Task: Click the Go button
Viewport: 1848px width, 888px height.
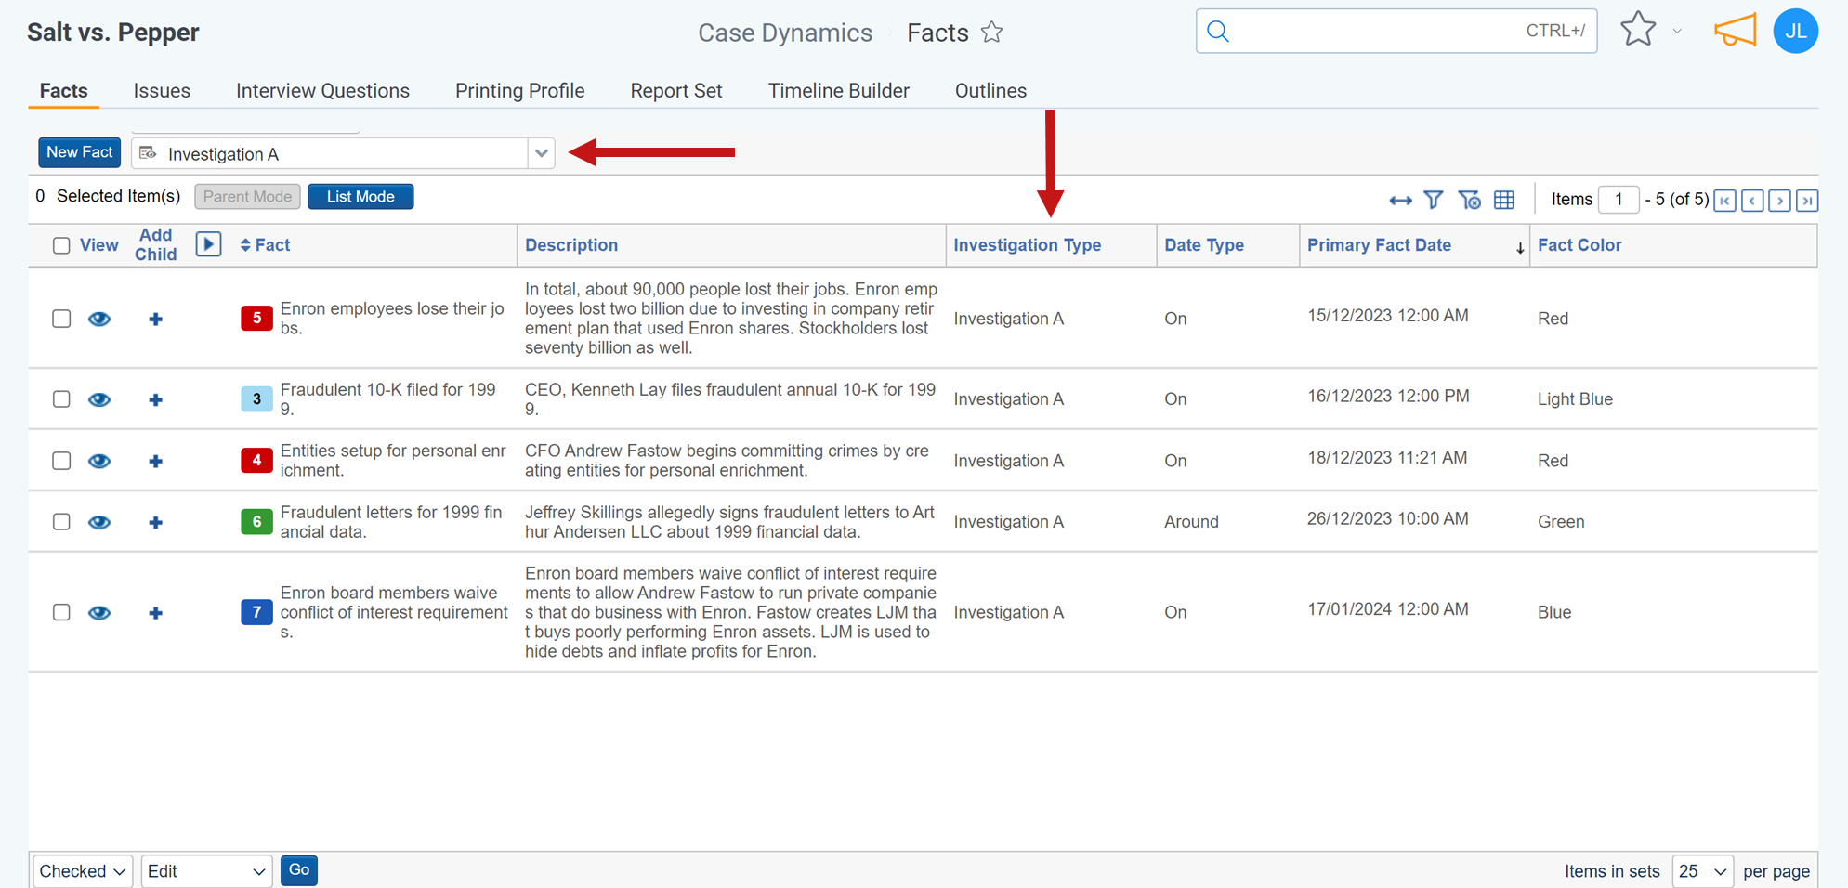Action: pos(299,870)
